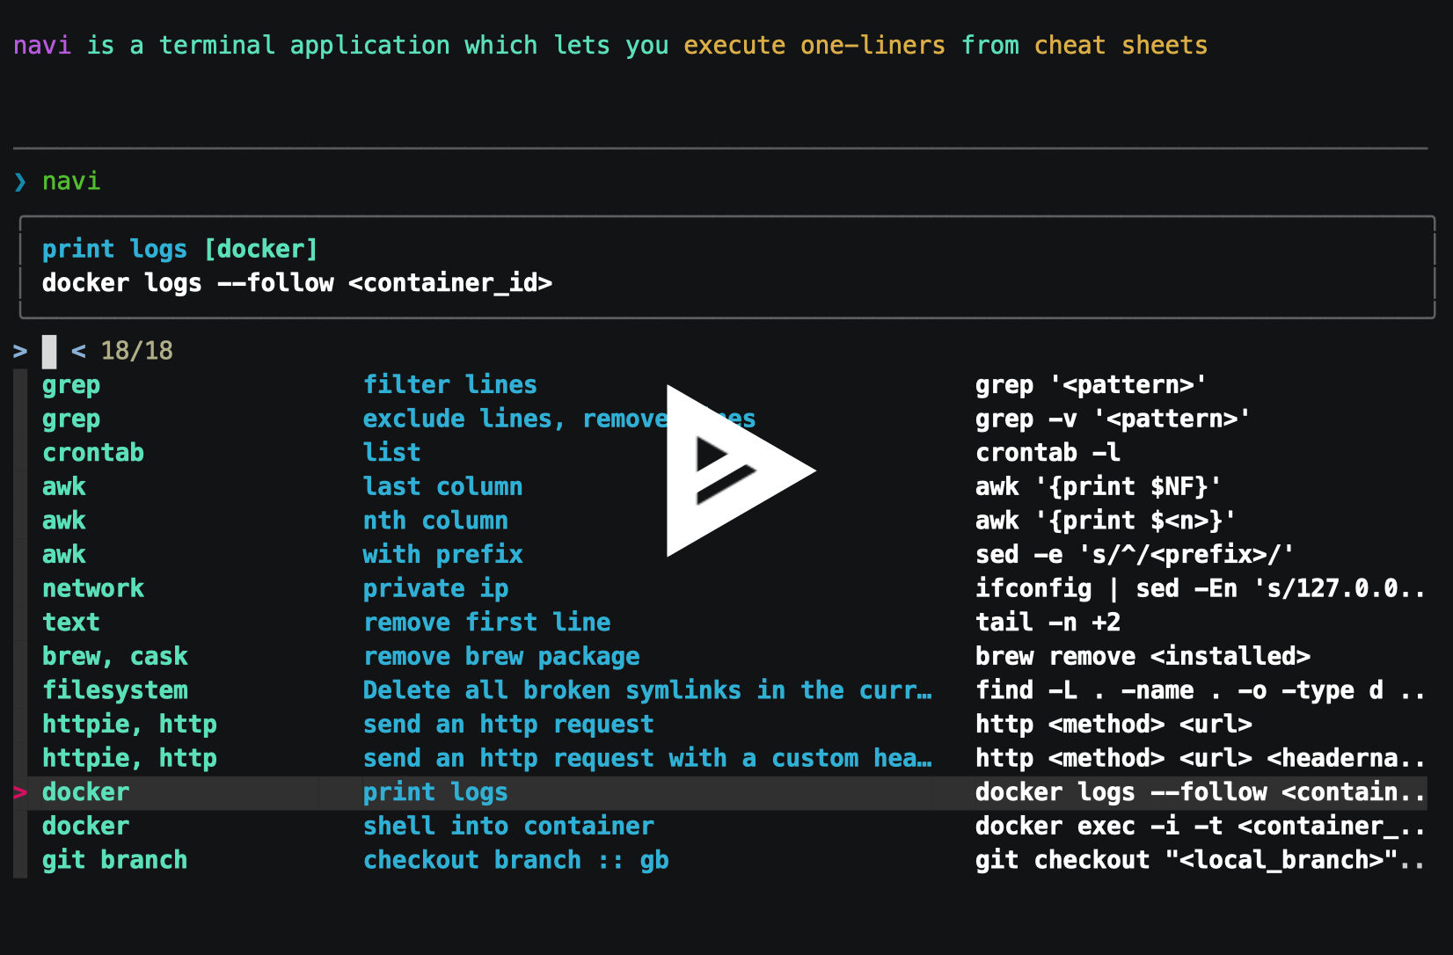Click the 'awk '{print $NF}'' command
The width and height of the screenshot is (1453, 955).
[x=1098, y=487]
